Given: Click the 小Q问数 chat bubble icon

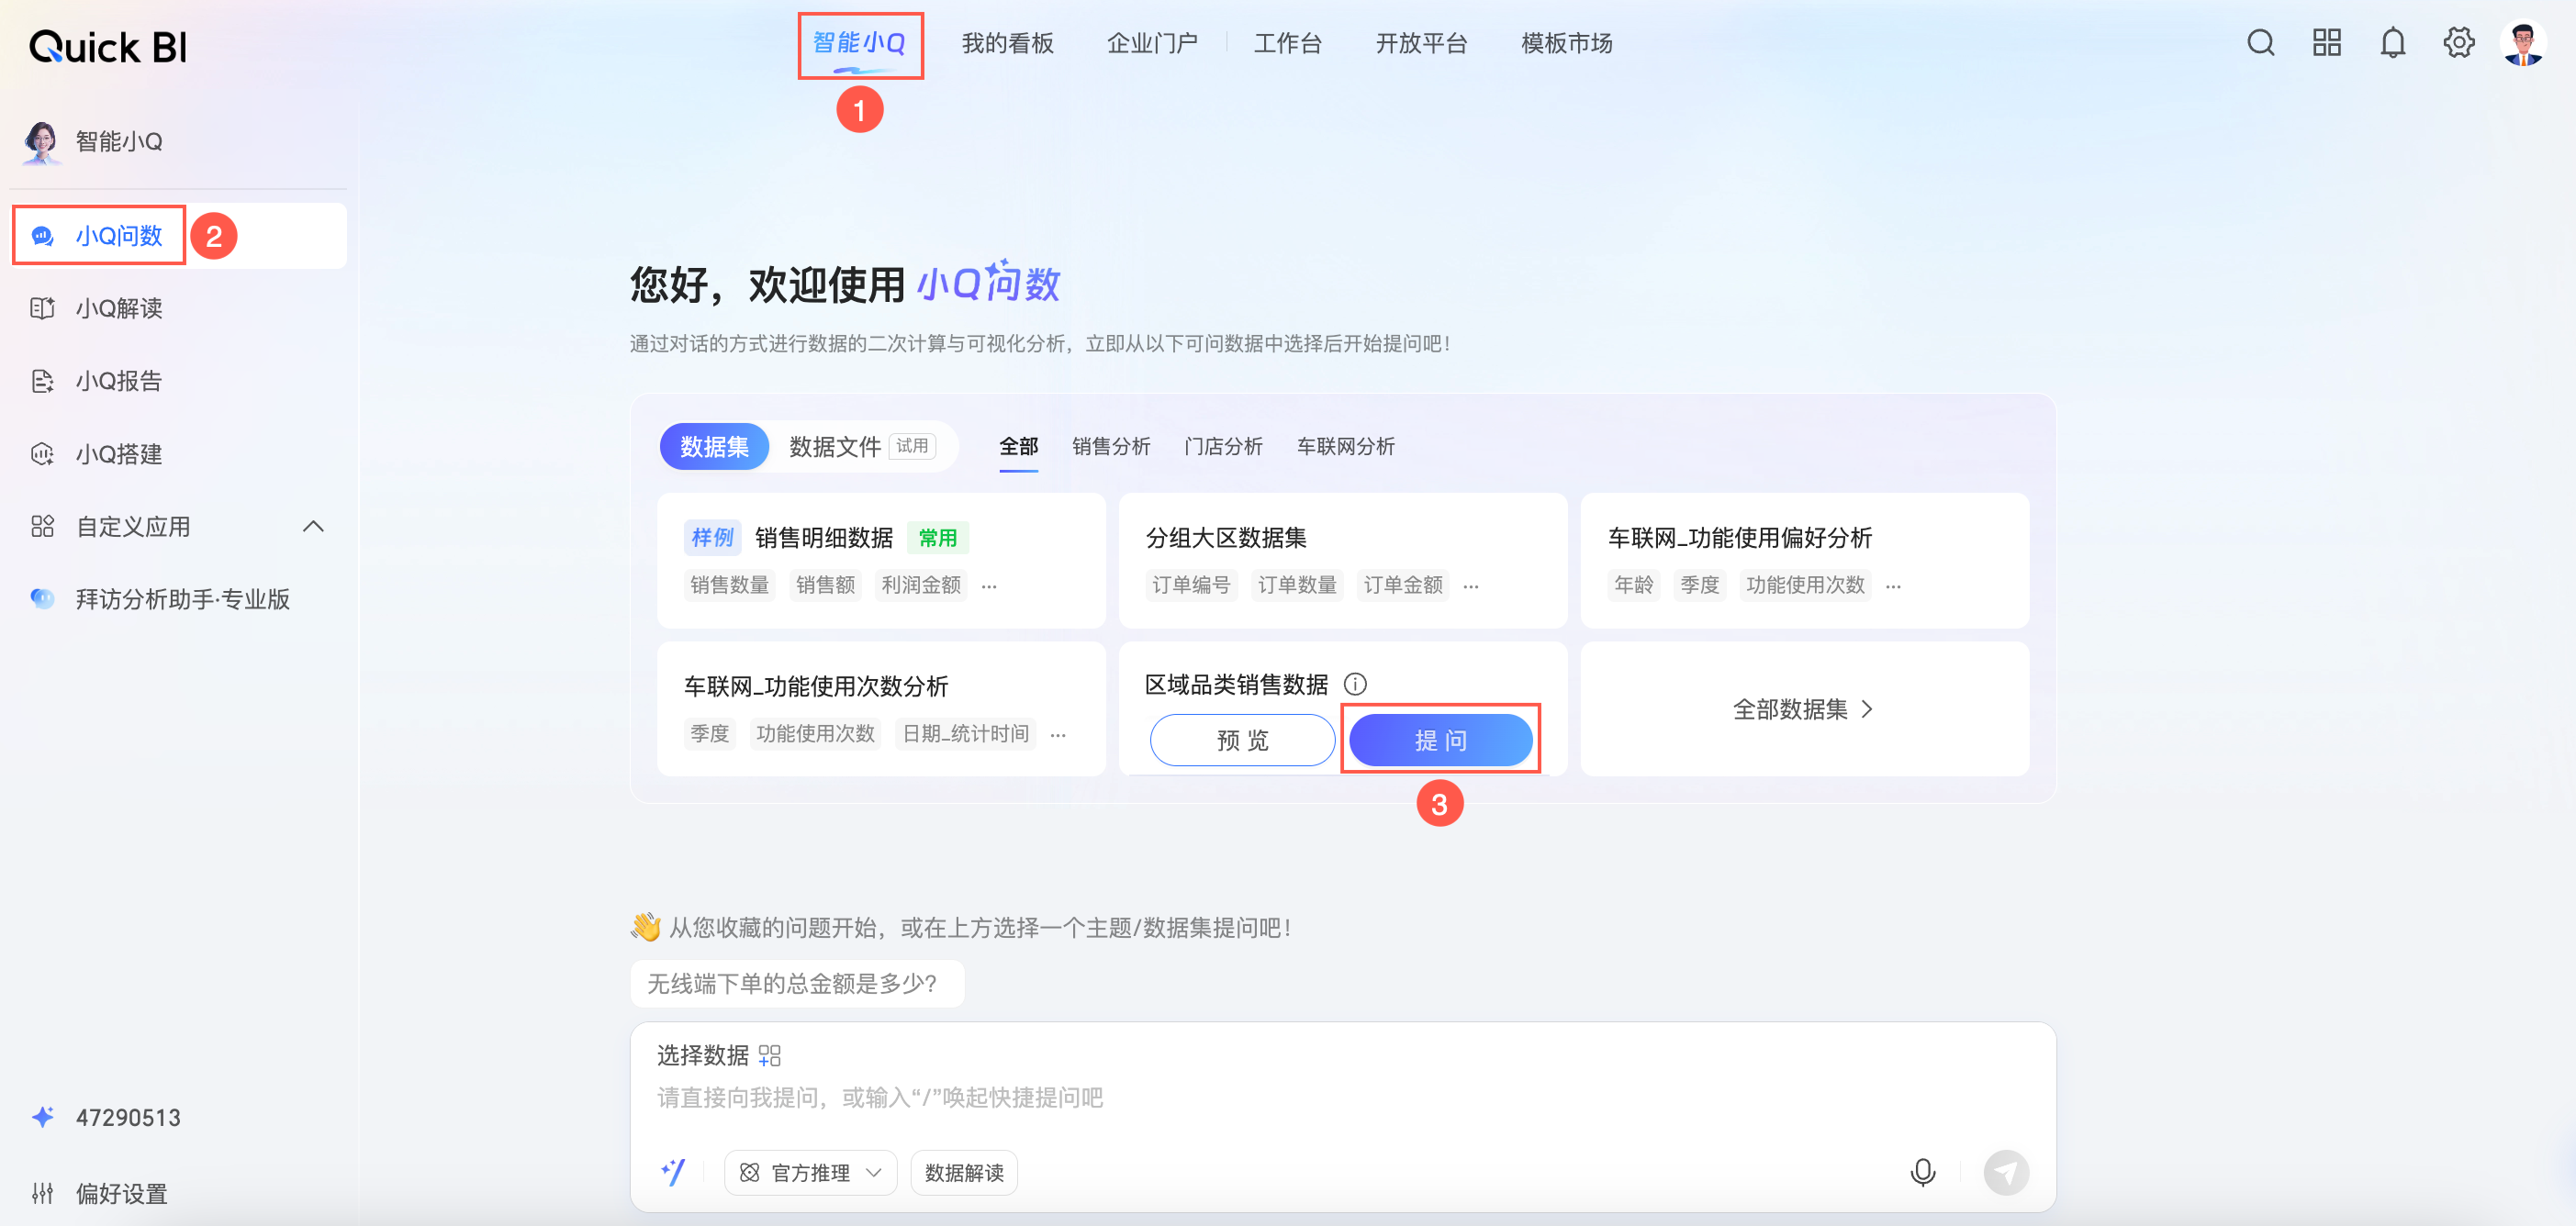Looking at the screenshot, I should [x=42, y=236].
